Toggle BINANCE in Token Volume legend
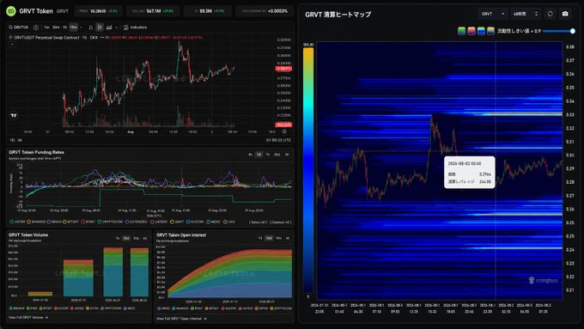584x329 pixels. point(17,308)
